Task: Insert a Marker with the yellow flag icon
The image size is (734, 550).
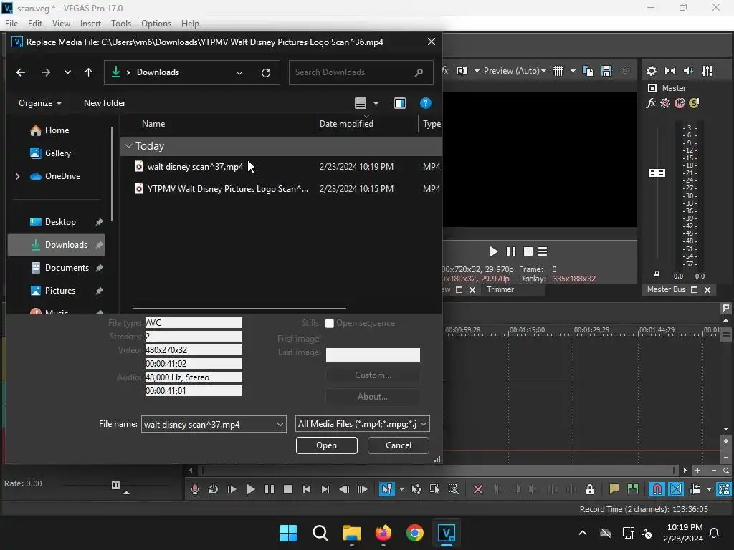Action: pos(614,489)
